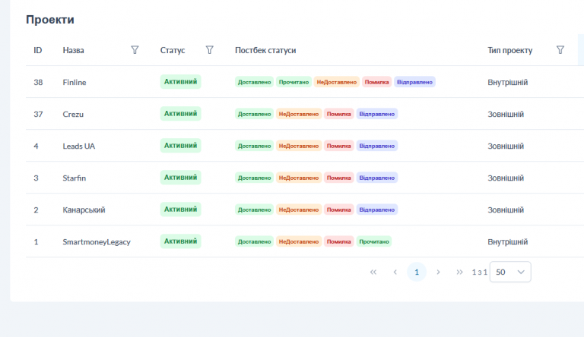Click the Доставлено tag in Crezu row

(x=255, y=114)
